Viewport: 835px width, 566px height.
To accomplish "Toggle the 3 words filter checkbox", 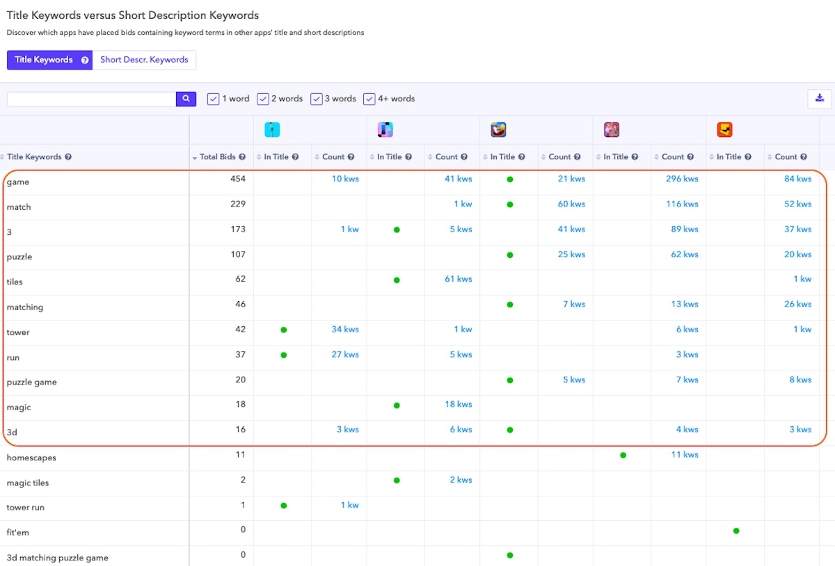I will tap(316, 99).
